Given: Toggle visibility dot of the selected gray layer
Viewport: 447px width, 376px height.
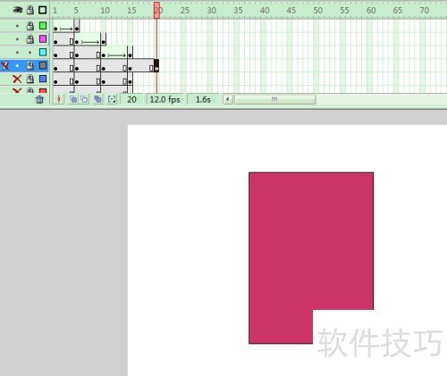Looking at the screenshot, I should pos(17,65).
